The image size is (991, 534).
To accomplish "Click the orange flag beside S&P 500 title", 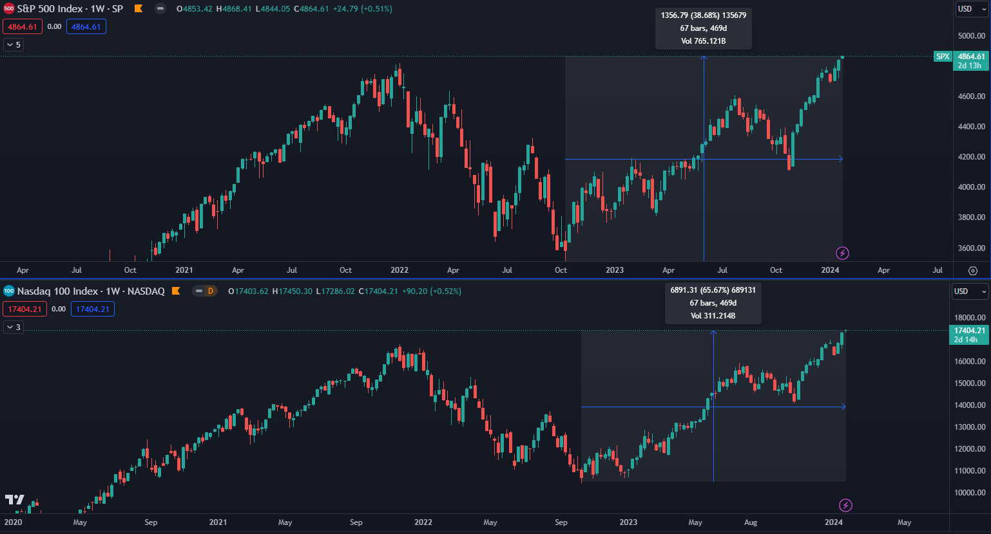I will pos(139,9).
